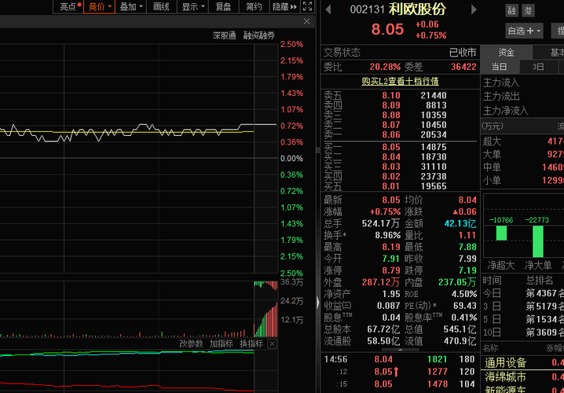Click stock name 利欧股份

tap(418, 9)
